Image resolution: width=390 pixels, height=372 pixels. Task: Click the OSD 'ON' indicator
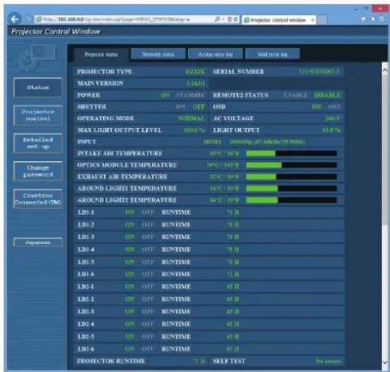(x=316, y=107)
